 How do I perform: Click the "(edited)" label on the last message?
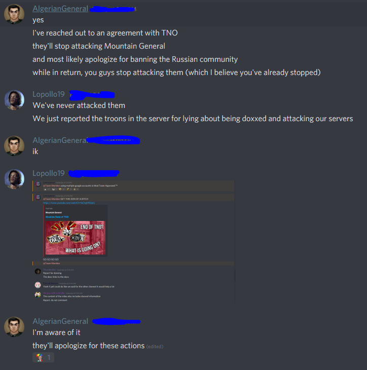pos(155,346)
